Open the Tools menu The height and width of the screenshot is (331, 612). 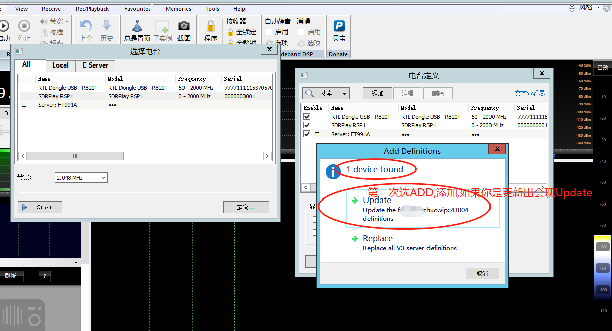click(212, 9)
